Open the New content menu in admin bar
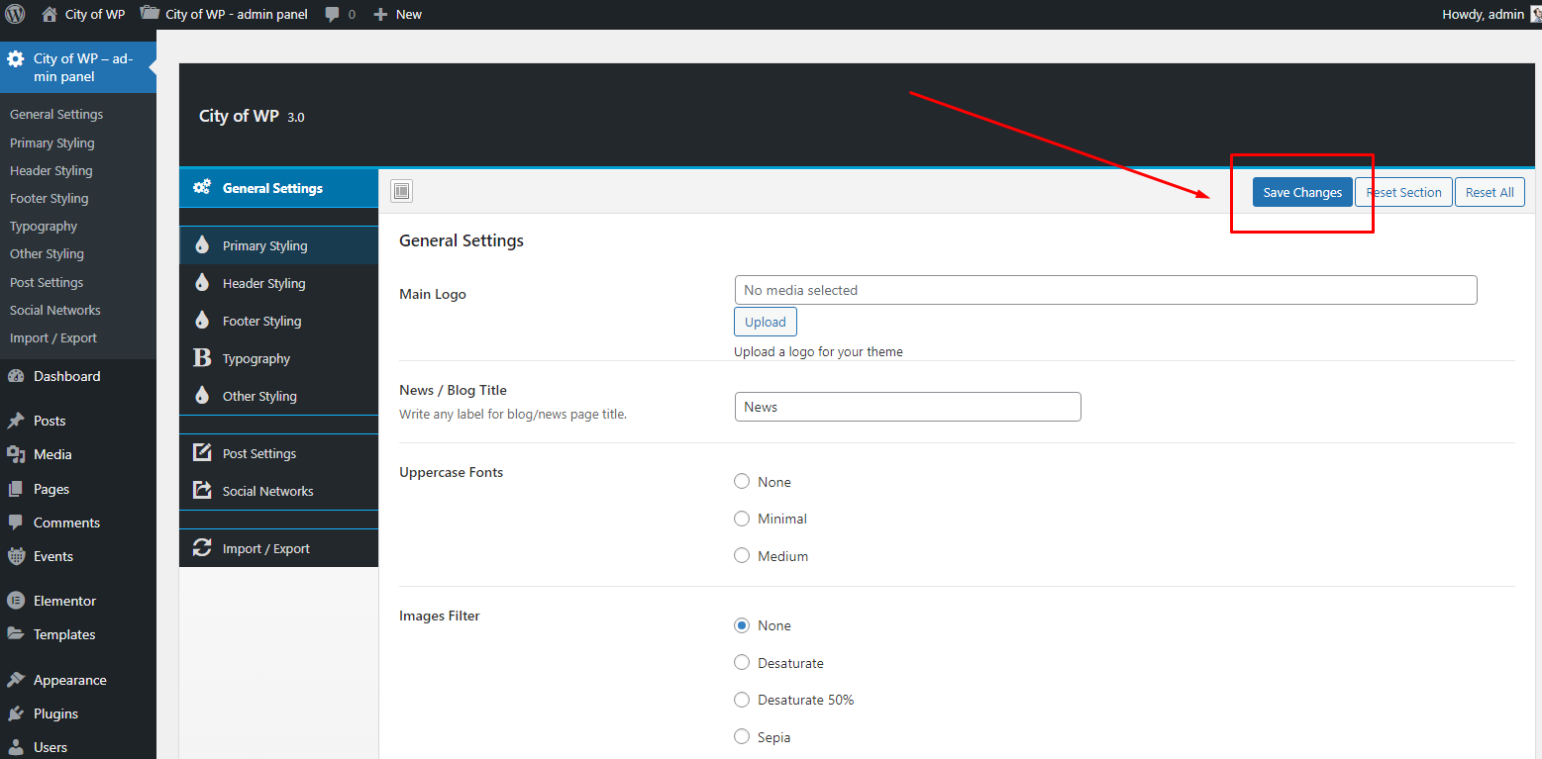 (397, 14)
